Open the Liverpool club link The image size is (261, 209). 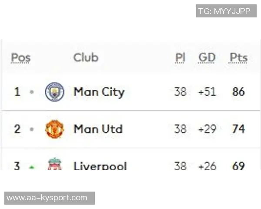point(100,165)
